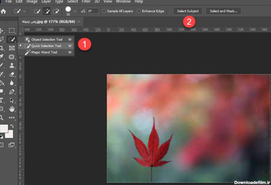Reset to default foreground and background colors
271x185 pixels.
pos(1,137)
